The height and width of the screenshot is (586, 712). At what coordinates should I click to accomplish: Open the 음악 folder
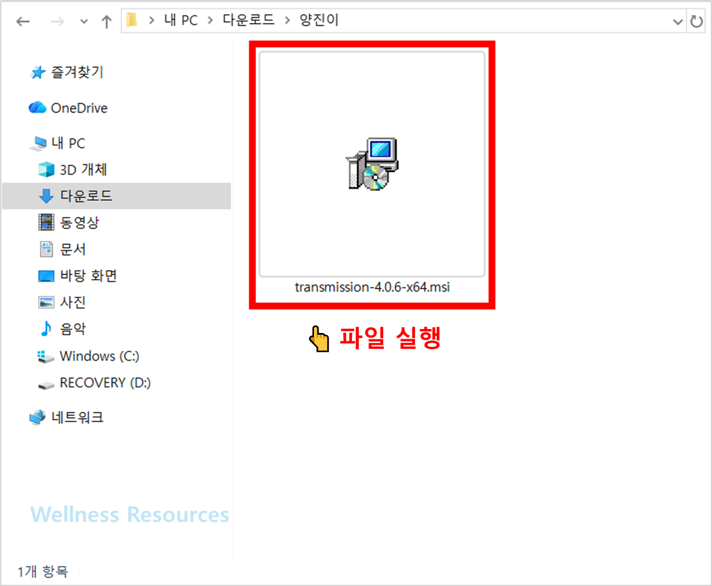coord(73,329)
